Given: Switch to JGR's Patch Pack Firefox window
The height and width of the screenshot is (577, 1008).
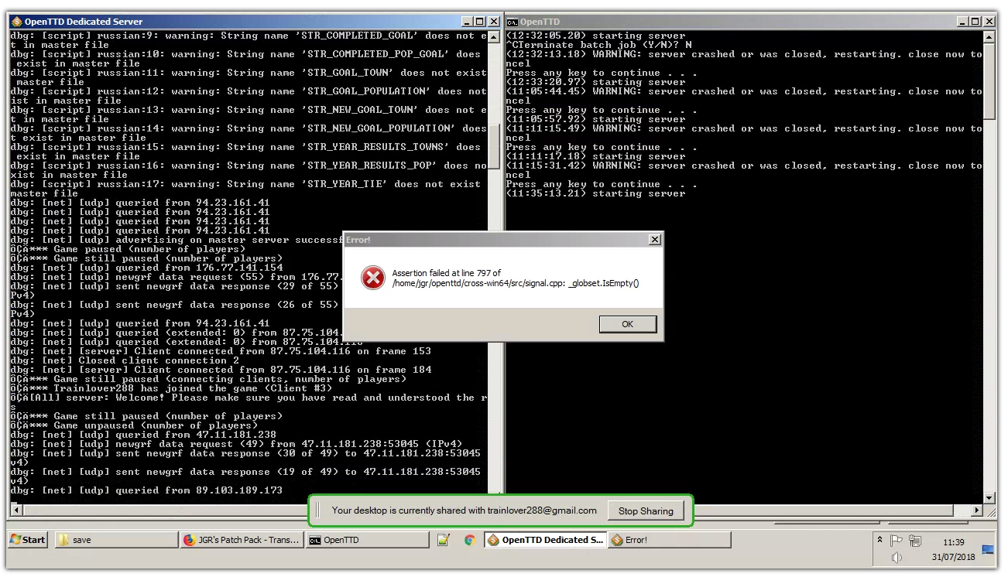Looking at the screenshot, I should click(241, 540).
